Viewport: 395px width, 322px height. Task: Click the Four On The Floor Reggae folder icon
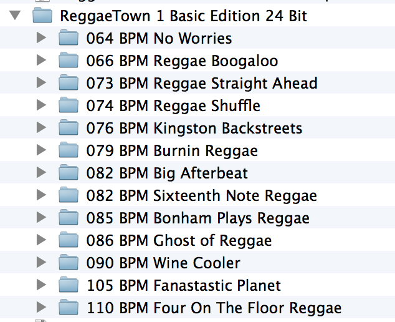click(x=68, y=308)
